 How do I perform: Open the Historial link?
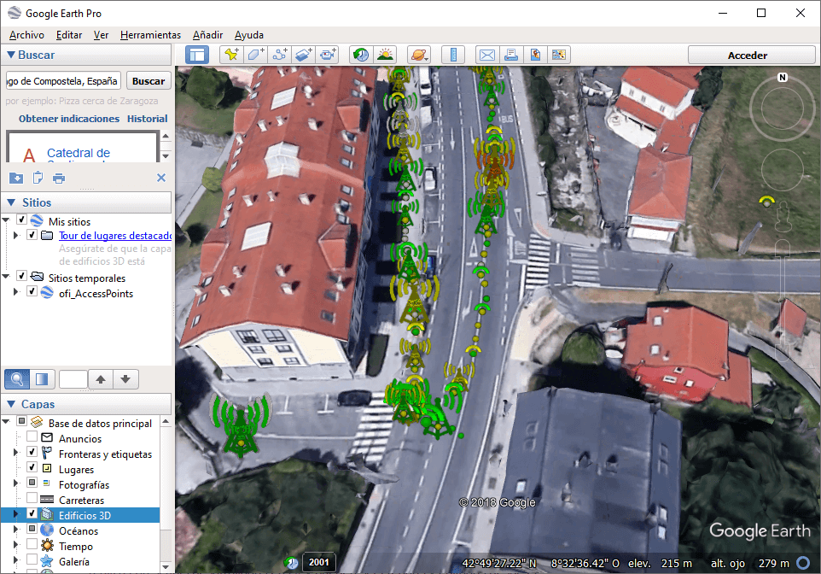click(147, 119)
